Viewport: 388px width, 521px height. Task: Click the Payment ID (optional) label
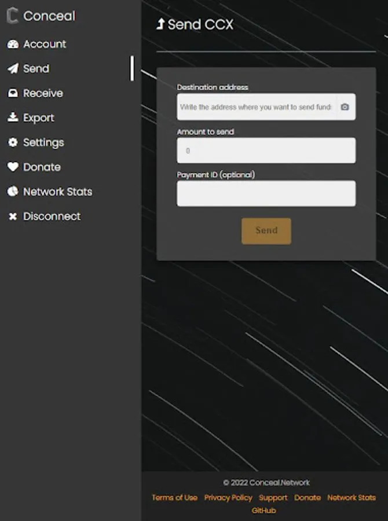pos(216,175)
